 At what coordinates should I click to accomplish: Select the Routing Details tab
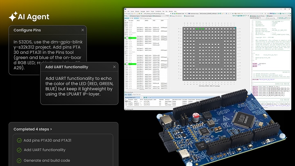point(129,92)
